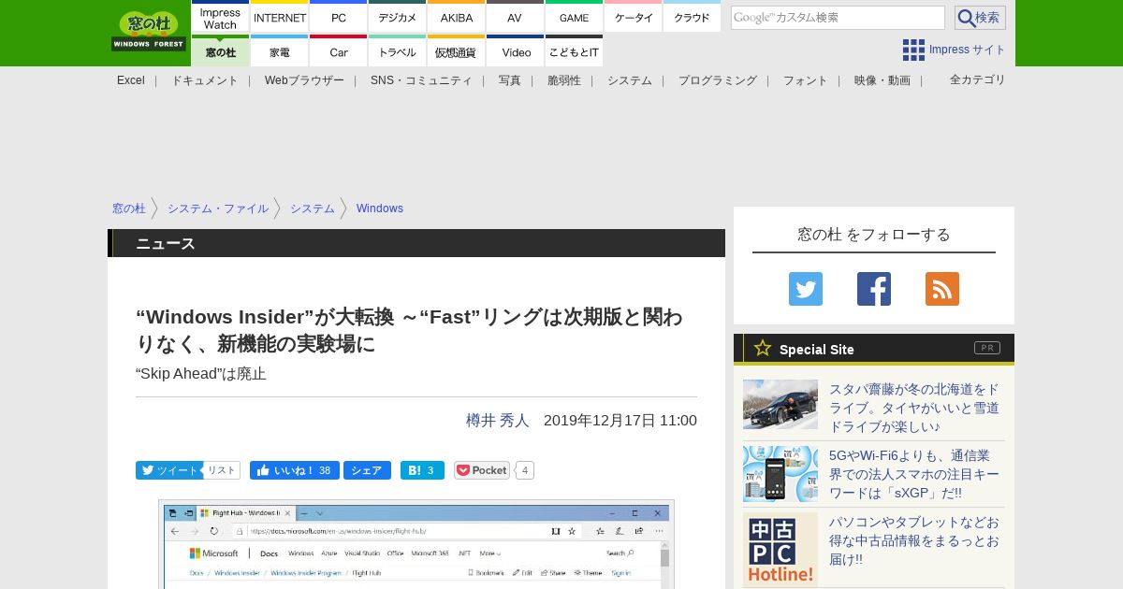Open the 写真 category
The width and height of the screenshot is (1123, 589).
click(510, 80)
